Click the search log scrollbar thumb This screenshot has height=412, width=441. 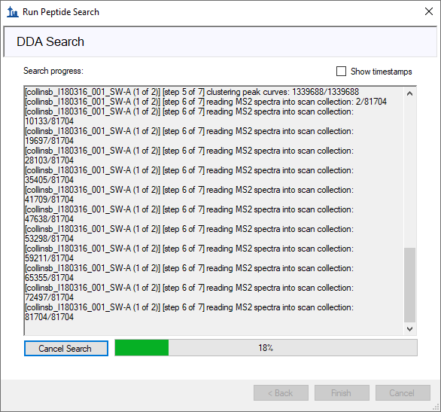tap(410, 285)
